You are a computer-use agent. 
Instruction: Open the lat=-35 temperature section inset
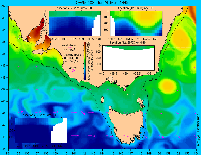[136, 24]
